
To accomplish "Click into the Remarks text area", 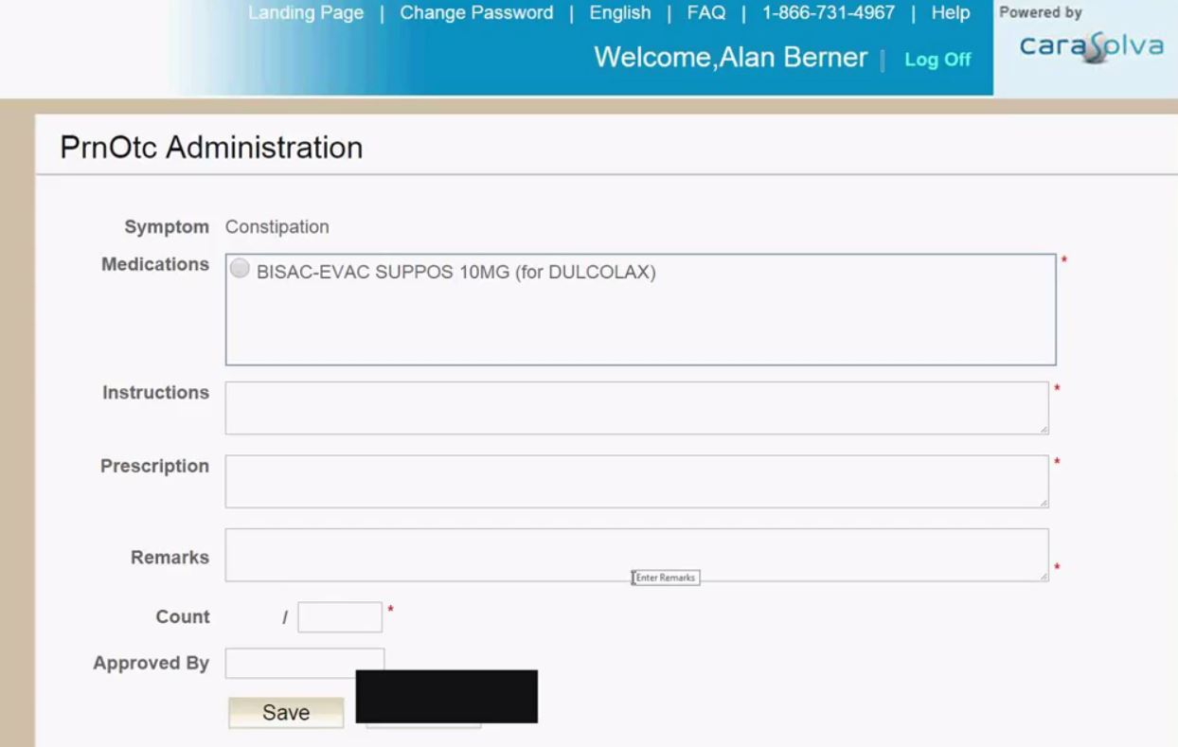I will point(636,555).
